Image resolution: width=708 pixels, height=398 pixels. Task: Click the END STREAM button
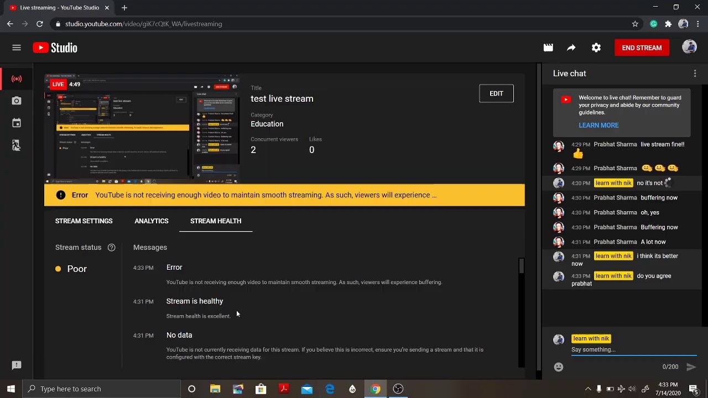click(642, 48)
